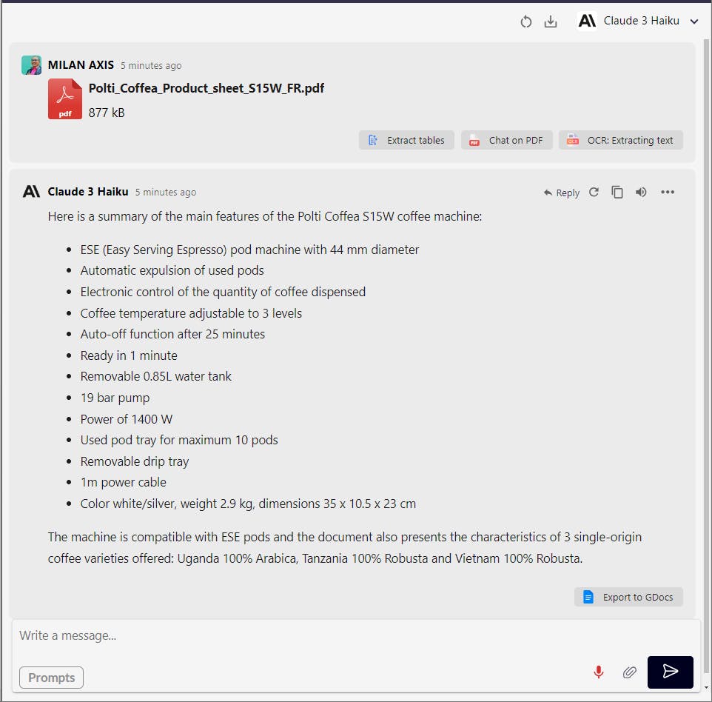The image size is (712, 702).
Task: Click the Anthropic logo next to the model selector
Action: coord(587,21)
